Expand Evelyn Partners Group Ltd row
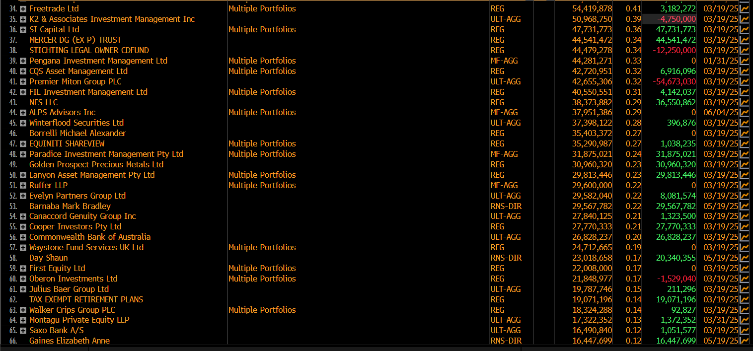 pyautogui.click(x=23, y=196)
